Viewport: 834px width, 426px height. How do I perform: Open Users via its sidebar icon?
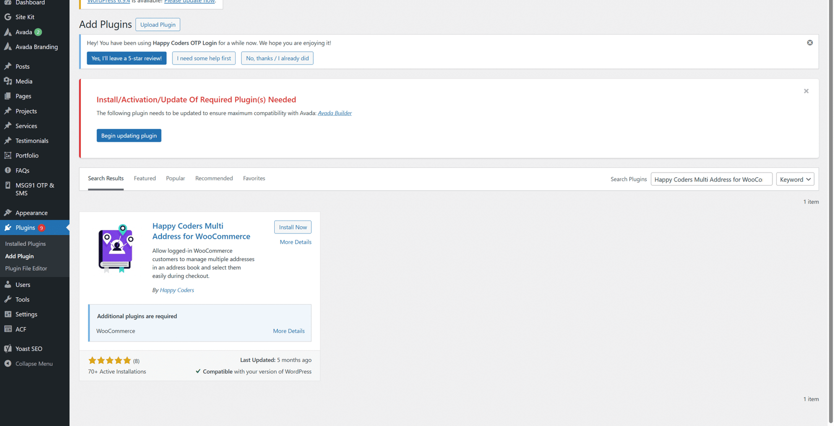click(x=8, y=285)
